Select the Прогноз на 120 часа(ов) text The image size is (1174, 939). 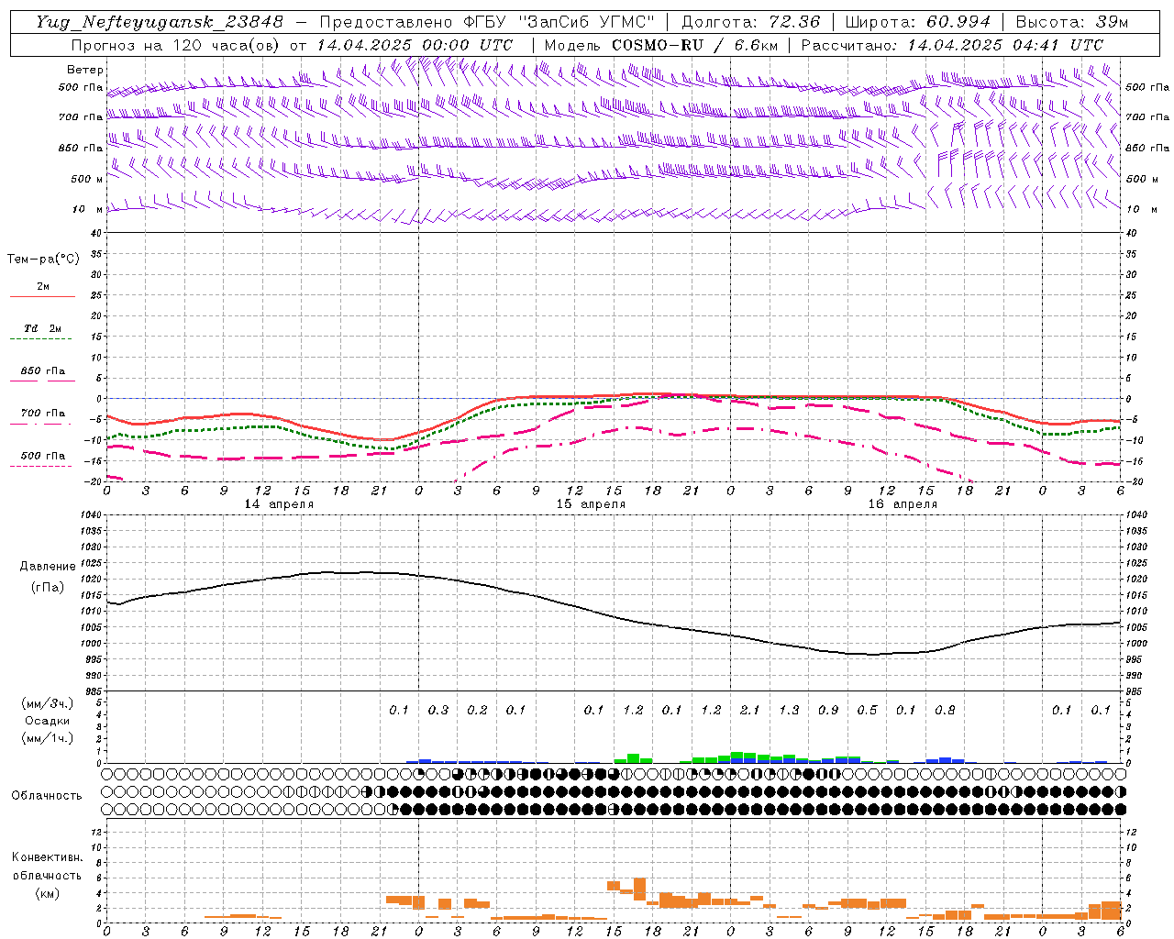[x=176, y=45]
